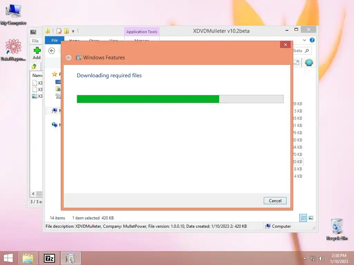The height and width of the screenshot is (265, 354).
Task: Click the 7z window title icon
Action: click(x=33, y=32)
